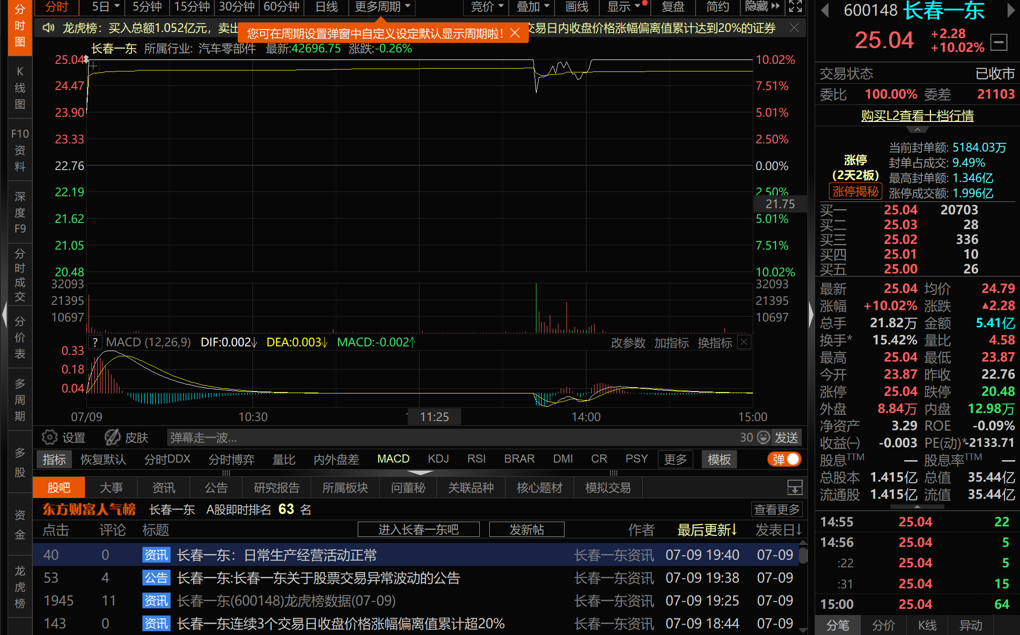Close the orange period-setting tooltip
This screenshot has width=1020, height=635.
[x=515, y=33]
